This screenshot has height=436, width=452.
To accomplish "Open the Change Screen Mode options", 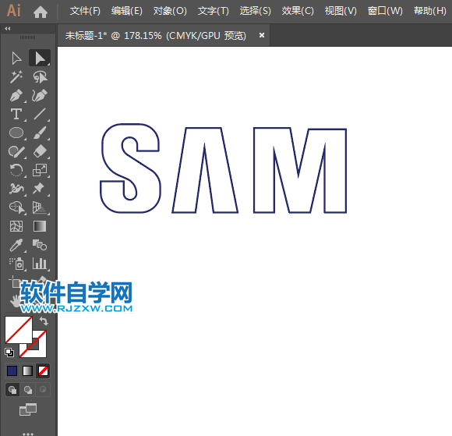I will coord(28,409).
